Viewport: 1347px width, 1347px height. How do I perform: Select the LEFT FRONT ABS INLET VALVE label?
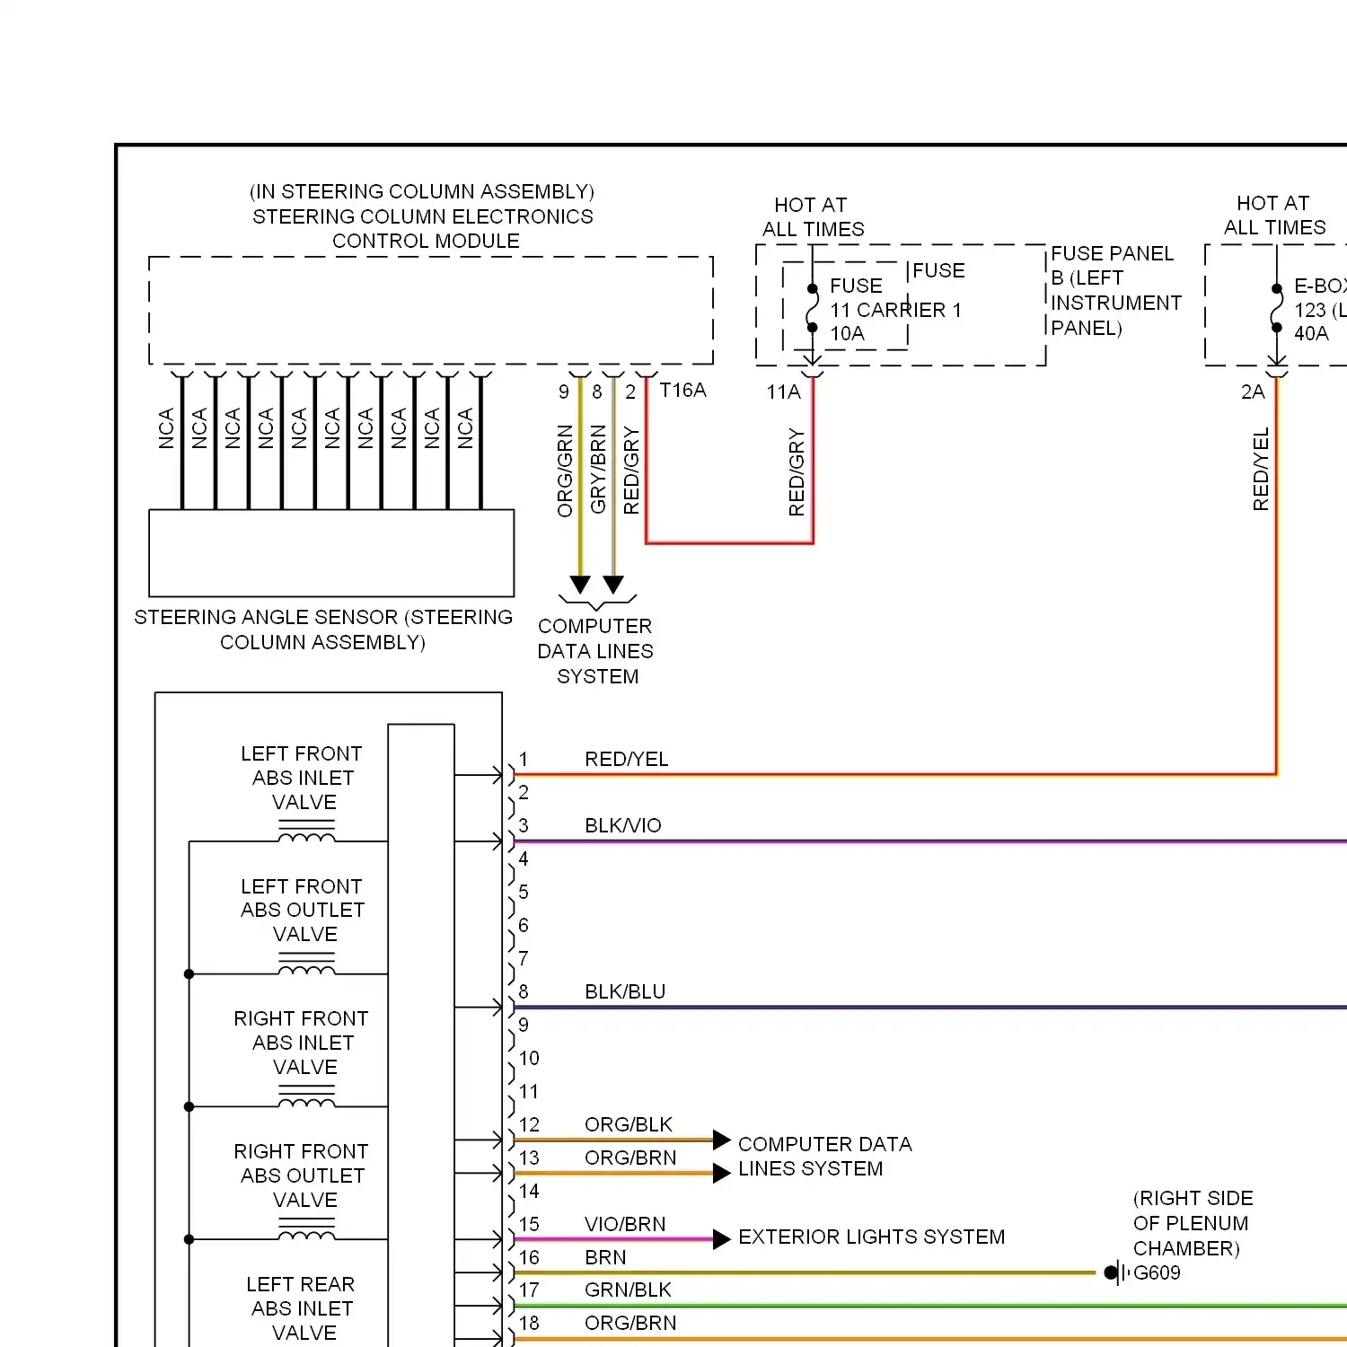pos(303,778)
